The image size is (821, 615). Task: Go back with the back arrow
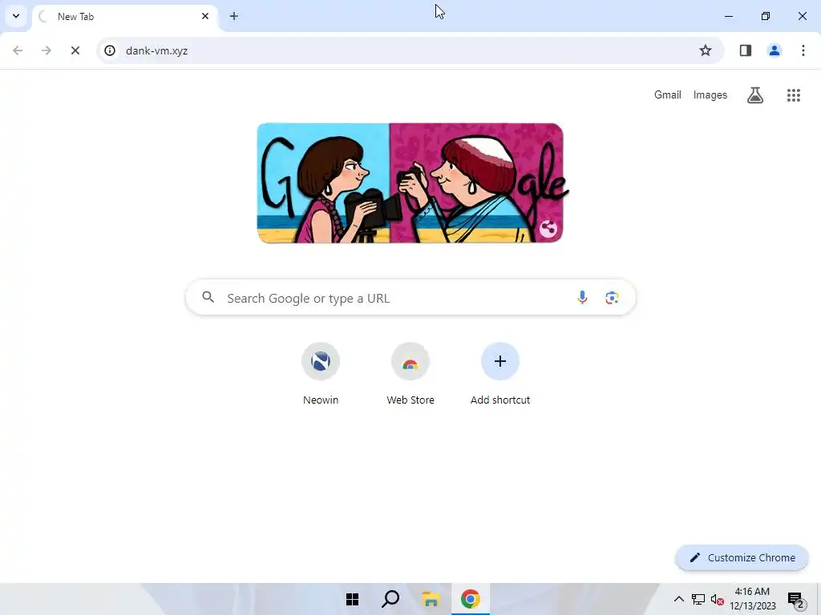pos(18,50)
